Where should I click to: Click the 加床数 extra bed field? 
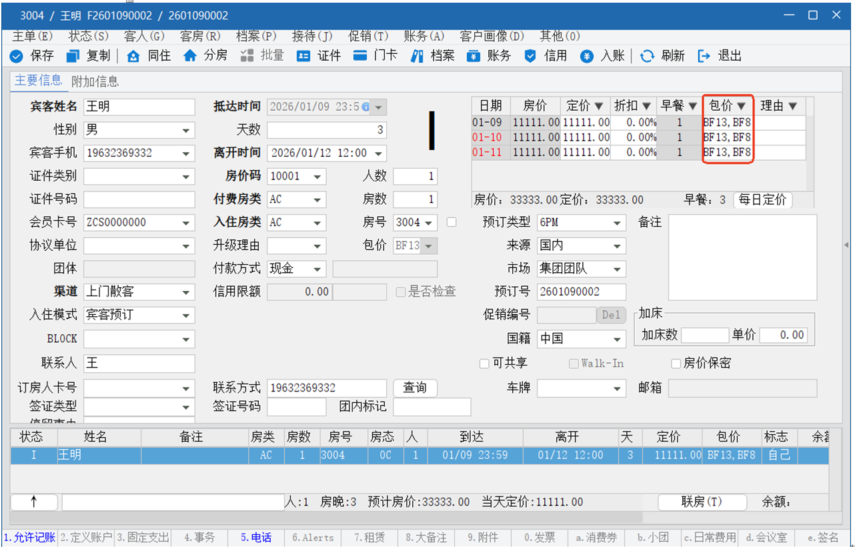coord(704,335)
